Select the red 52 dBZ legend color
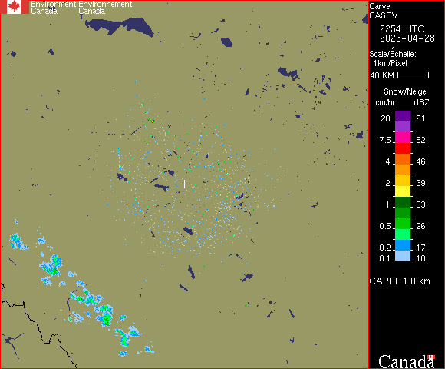 pos(403,148)
